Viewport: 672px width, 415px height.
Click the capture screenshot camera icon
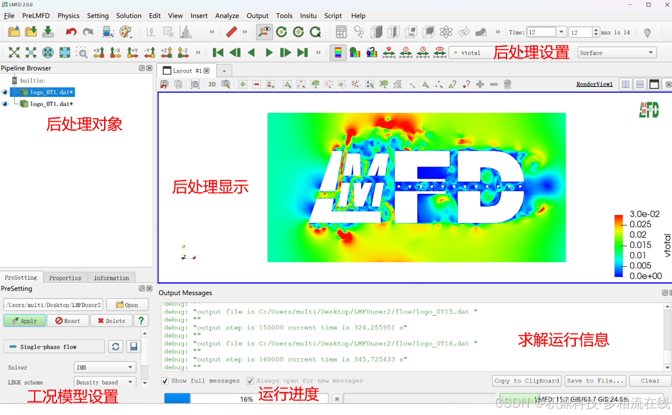(195, 84)
